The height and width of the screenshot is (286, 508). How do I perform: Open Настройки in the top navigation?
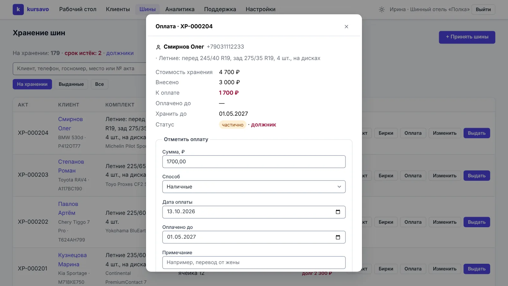260,9
